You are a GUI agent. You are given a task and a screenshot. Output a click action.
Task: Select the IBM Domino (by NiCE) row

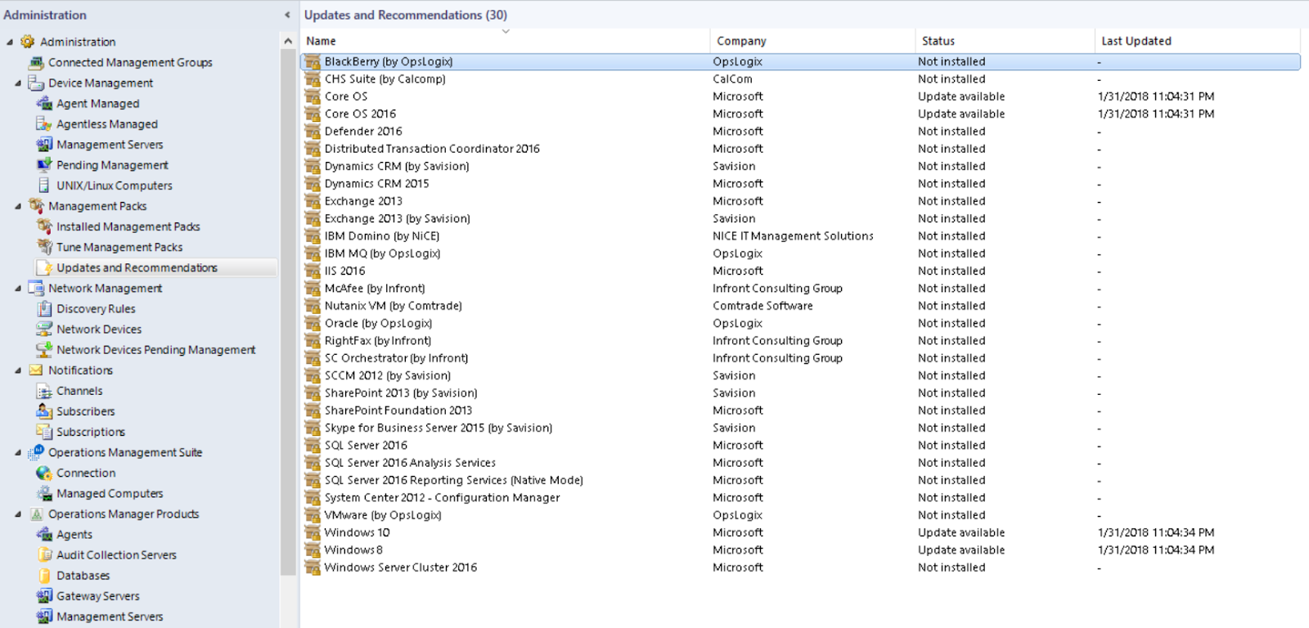pos(800,235)
